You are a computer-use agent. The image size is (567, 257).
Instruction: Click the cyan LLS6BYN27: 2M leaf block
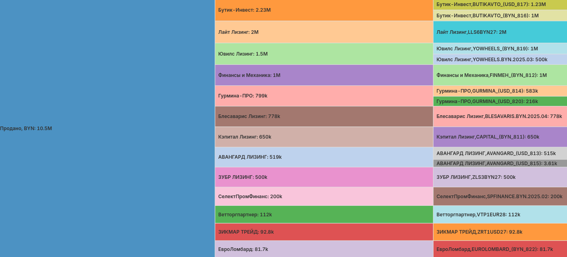click(x=500, y=32)
